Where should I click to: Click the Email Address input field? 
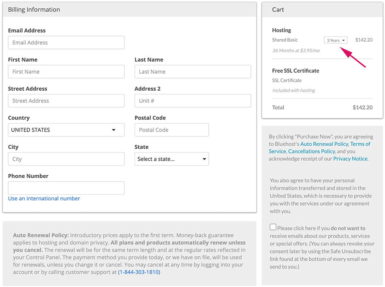66,43
